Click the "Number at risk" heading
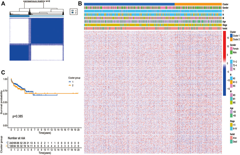Screen dimensions: 240x155 click(x=17, y=138)
